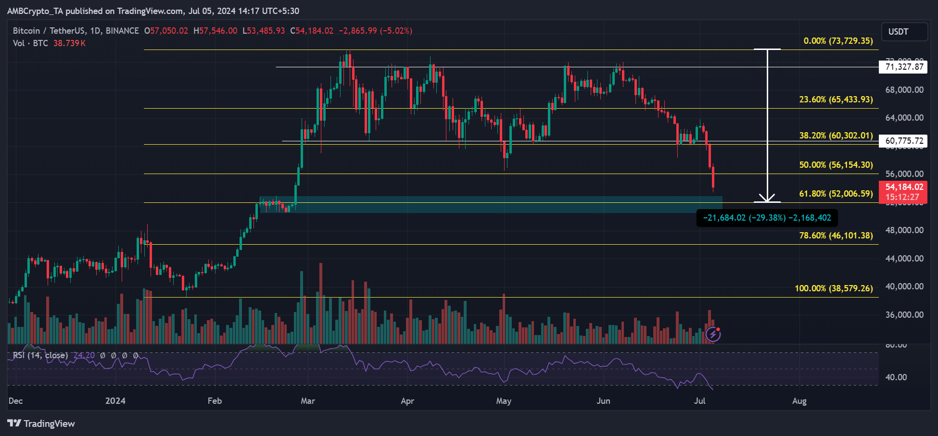This screenshot has height=436, width=938.
Task: Click Jun on the time axis
Action: coord(603,401)
